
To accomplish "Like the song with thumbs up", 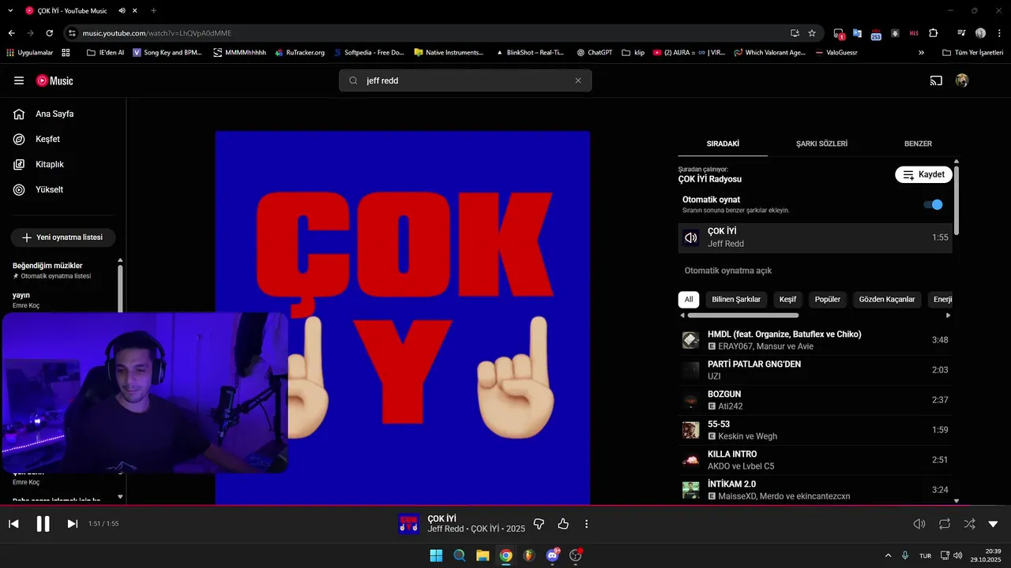I will (x=563, y=524).
